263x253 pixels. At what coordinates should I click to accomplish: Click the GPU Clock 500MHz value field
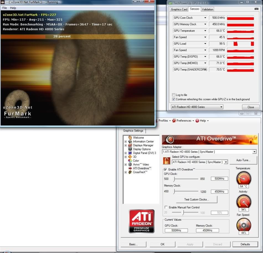pos(220,179)
